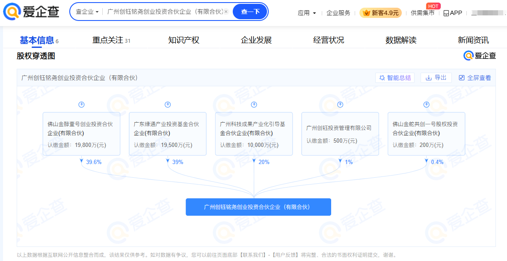
Task: Click the 0.4% share percentage label
Action: [437, 162]
